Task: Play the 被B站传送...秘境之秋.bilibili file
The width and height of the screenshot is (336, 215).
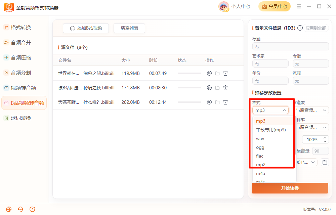Action: [209, 88]
